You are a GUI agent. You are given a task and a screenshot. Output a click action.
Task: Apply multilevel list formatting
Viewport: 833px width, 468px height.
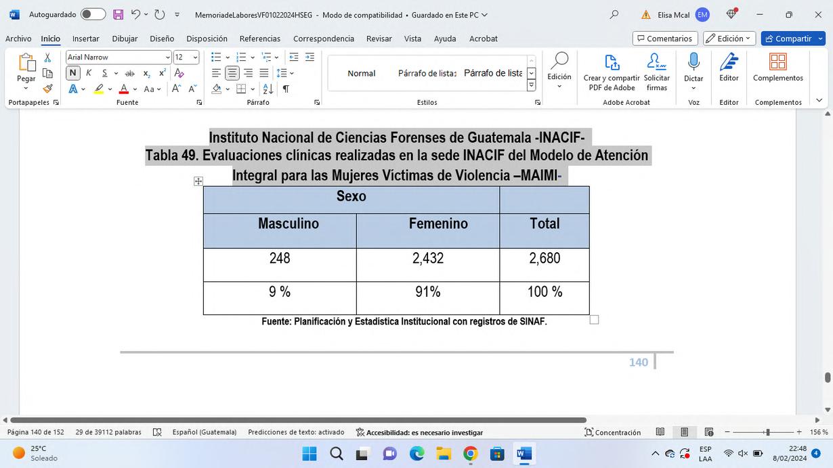tap(267, 57)
